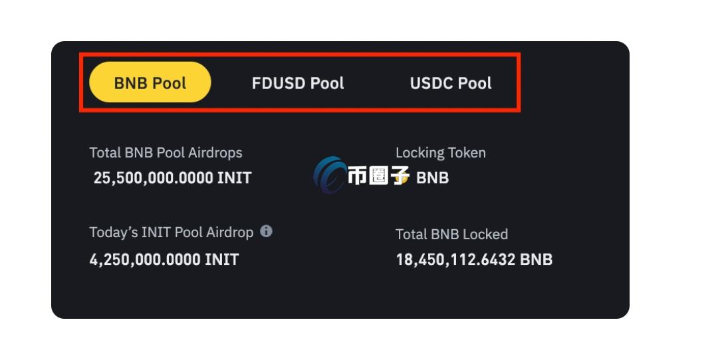Switch to the FDUSD Pool tab

pos(298,83)
